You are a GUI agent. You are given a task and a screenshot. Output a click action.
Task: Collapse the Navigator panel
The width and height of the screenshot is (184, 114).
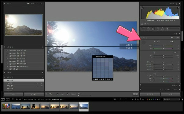pyautogui.click(x=5, y=4)
